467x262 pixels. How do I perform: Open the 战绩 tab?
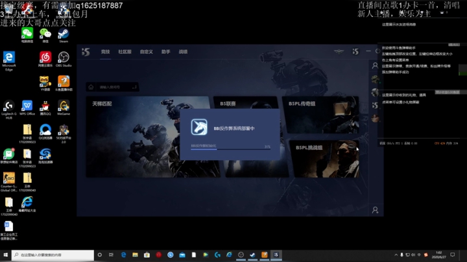pos(183,52)
